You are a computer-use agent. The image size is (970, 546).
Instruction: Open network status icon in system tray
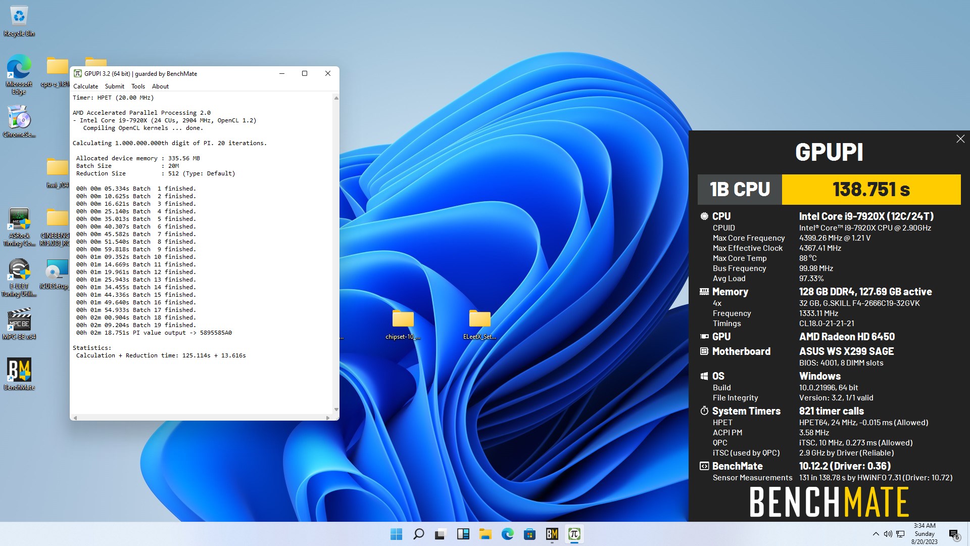900,534
